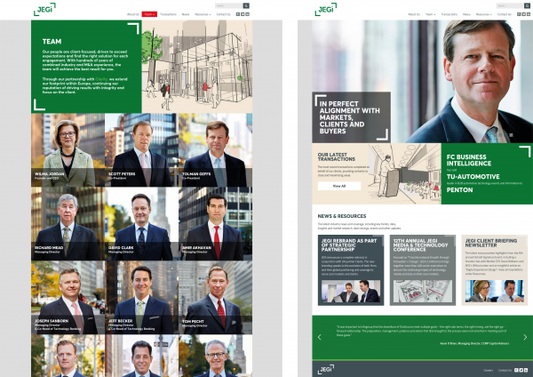Click the JEGI footer logo on the home page
The height and width of the screenshot is (377, 533).
(326, 369)
